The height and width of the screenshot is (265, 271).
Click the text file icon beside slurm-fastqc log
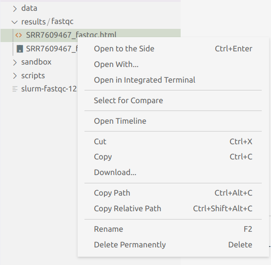15,89
